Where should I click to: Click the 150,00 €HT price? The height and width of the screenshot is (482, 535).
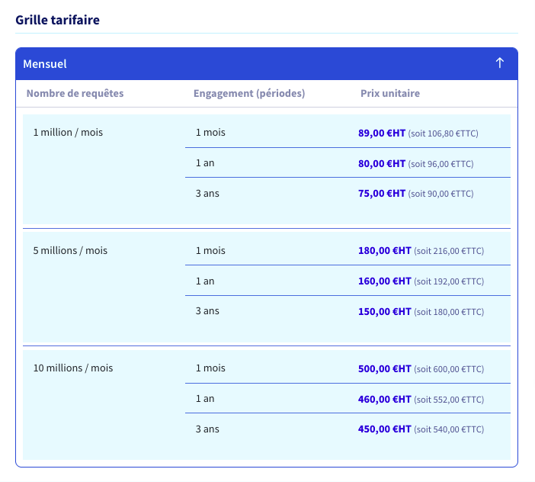385,312
